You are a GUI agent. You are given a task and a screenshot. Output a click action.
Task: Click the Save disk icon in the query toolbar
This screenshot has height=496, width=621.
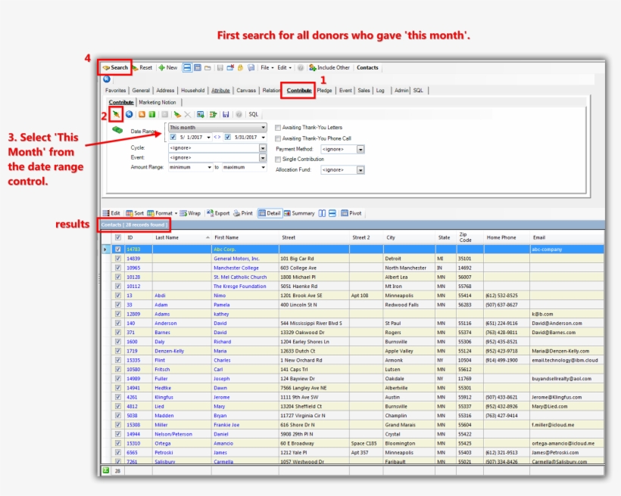point(227,114)
